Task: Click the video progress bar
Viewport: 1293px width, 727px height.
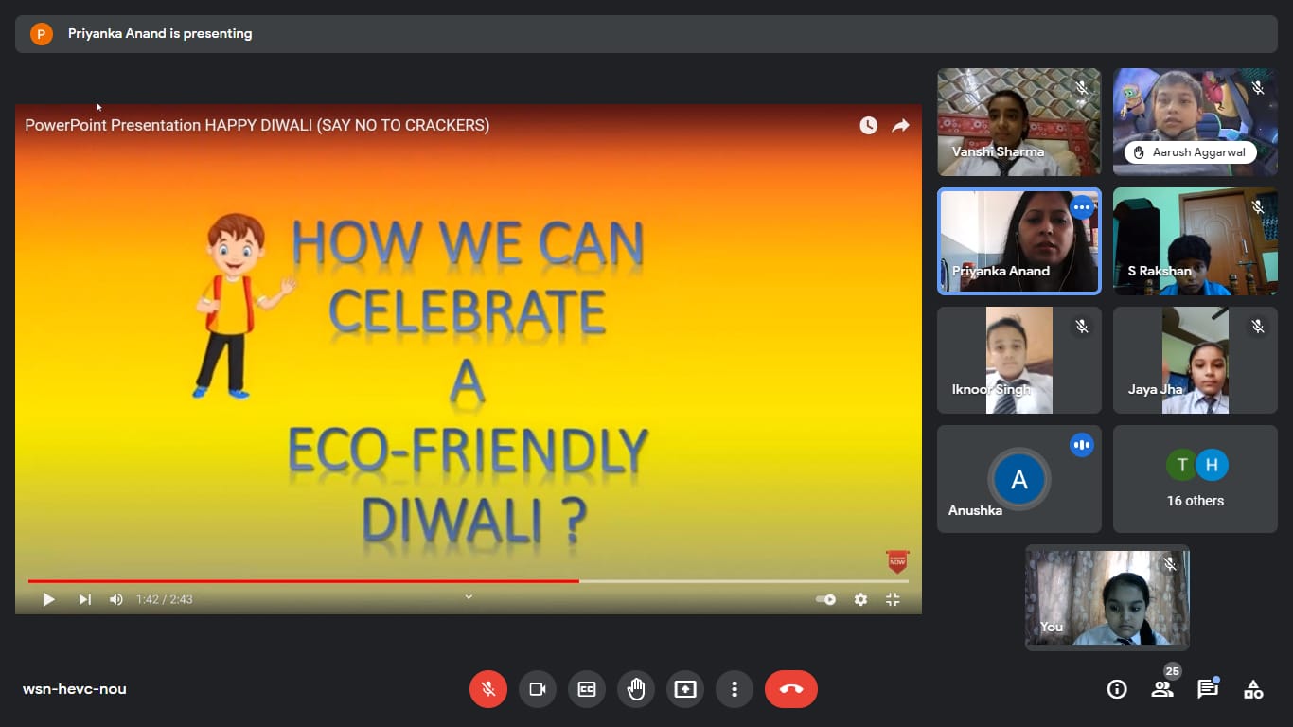Action: (469, 581)
